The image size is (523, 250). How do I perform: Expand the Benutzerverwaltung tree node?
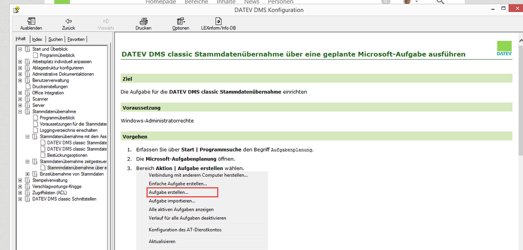tap(20, 80)
